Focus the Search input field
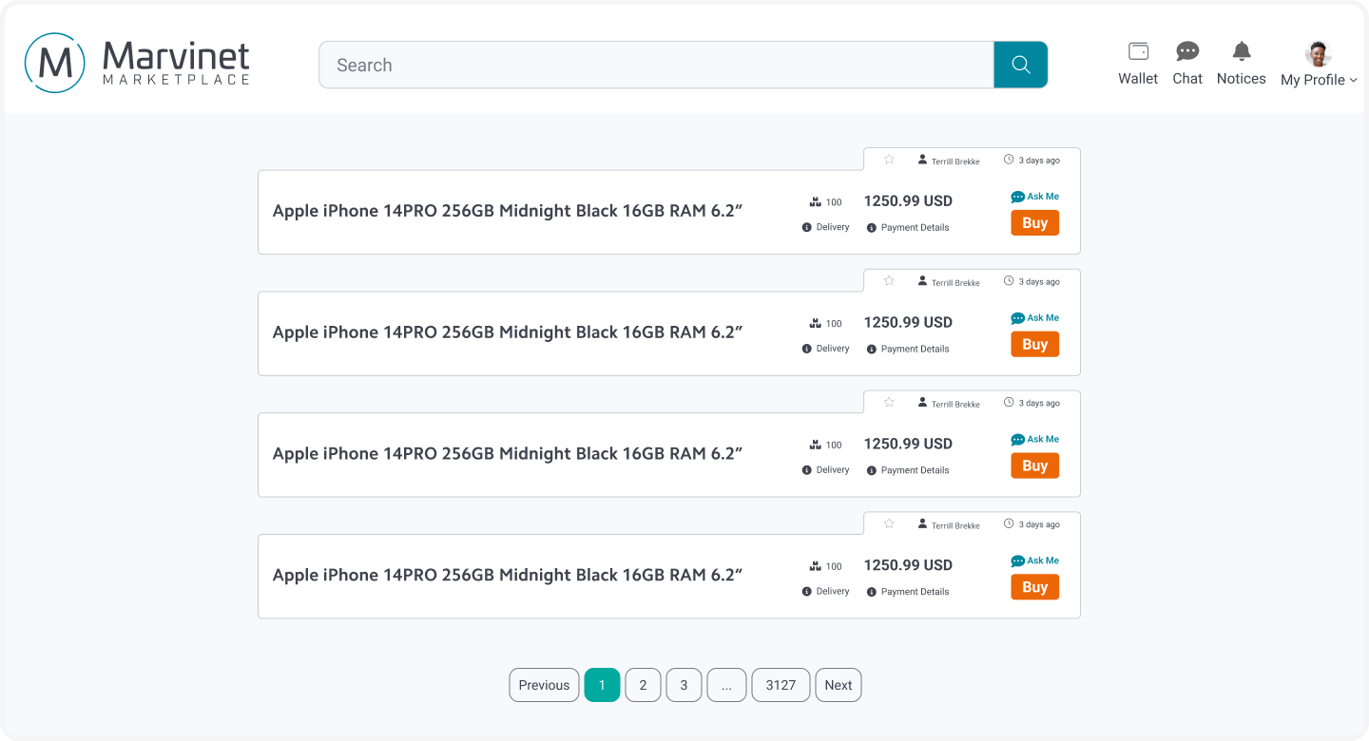 click(x=657, y=65)
